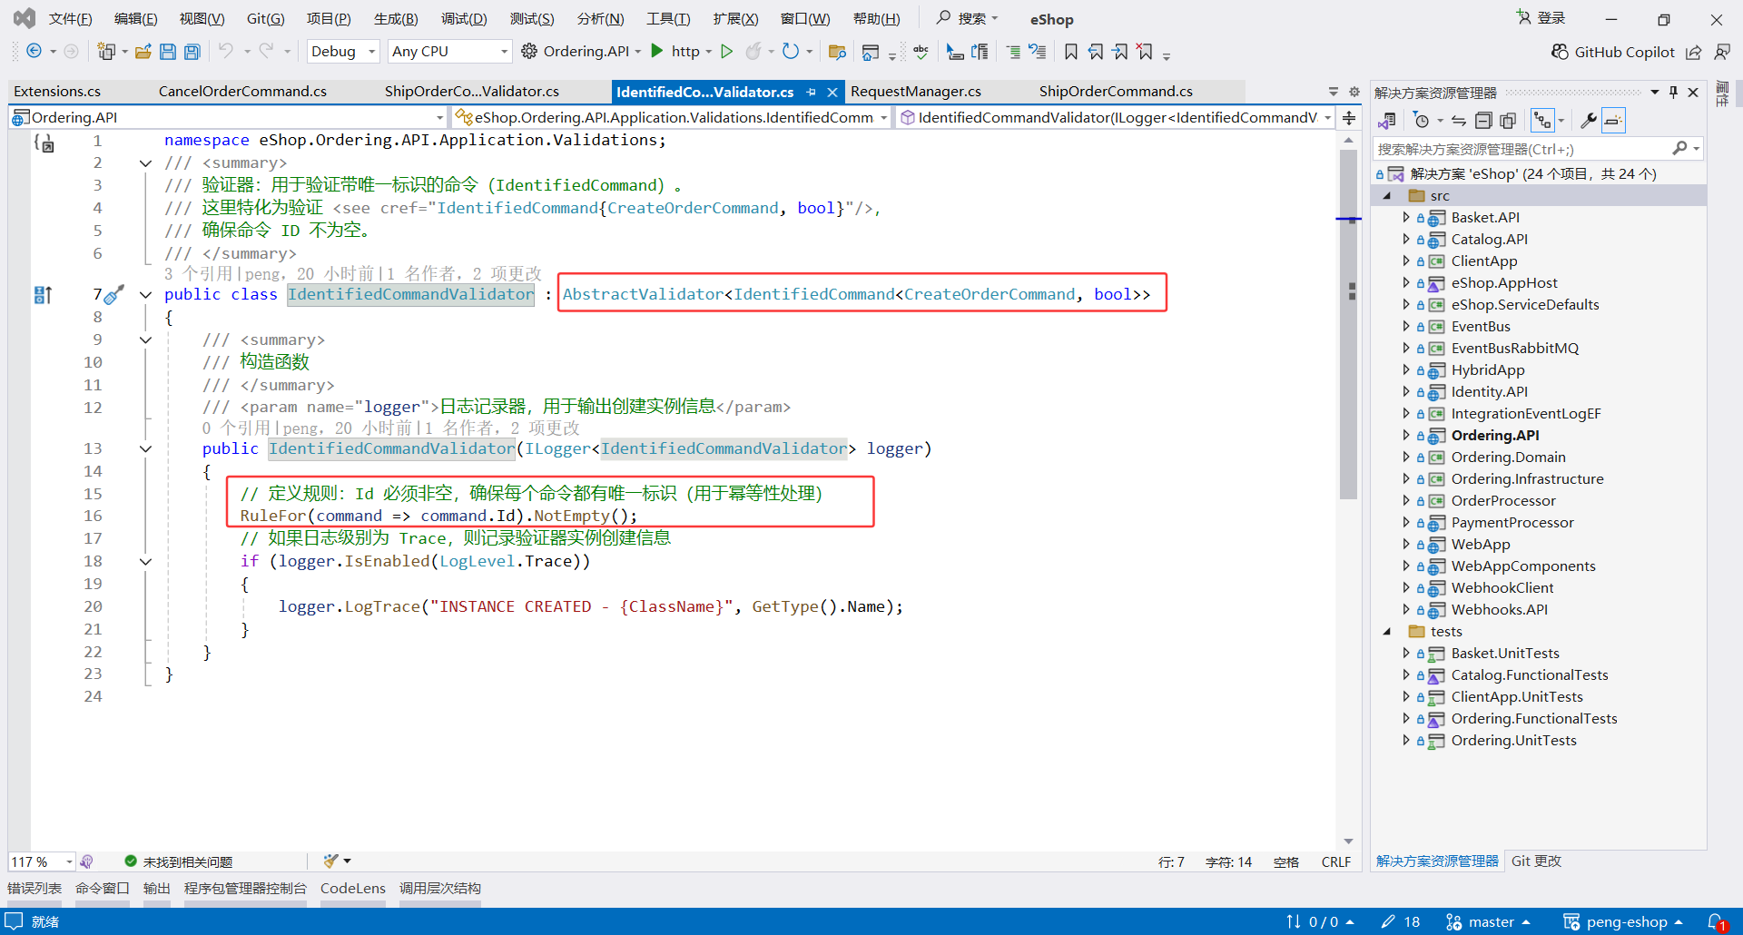Select the WebApp project in Solution Explorer
1743x935 pixels.
point(1481,544)
